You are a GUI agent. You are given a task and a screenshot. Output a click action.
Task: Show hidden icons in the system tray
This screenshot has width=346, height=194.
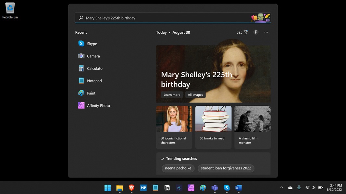[281, 188]
